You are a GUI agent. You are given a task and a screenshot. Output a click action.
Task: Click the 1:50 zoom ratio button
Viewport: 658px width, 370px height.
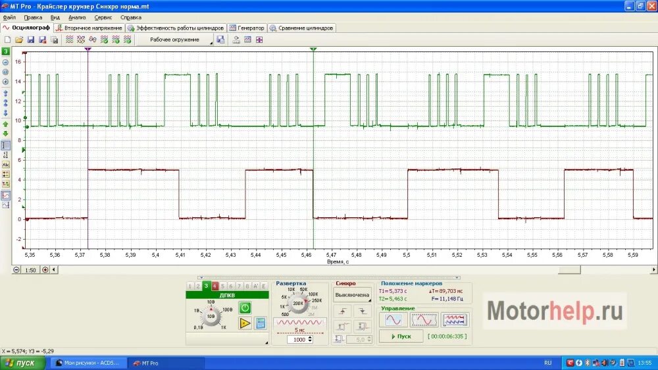[30, 270]
